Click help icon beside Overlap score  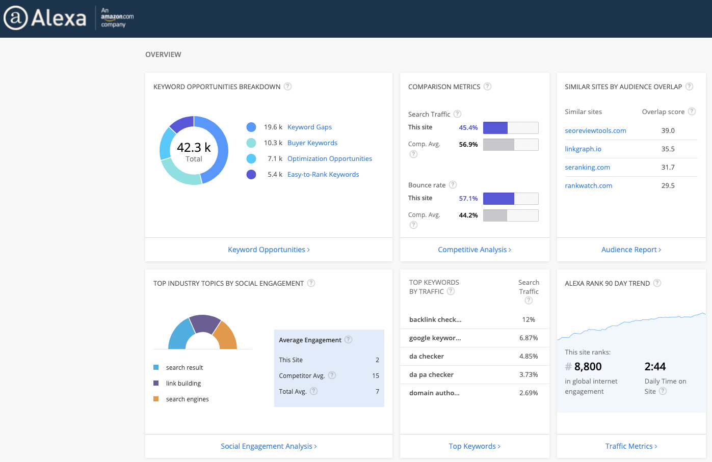point(692,112)
